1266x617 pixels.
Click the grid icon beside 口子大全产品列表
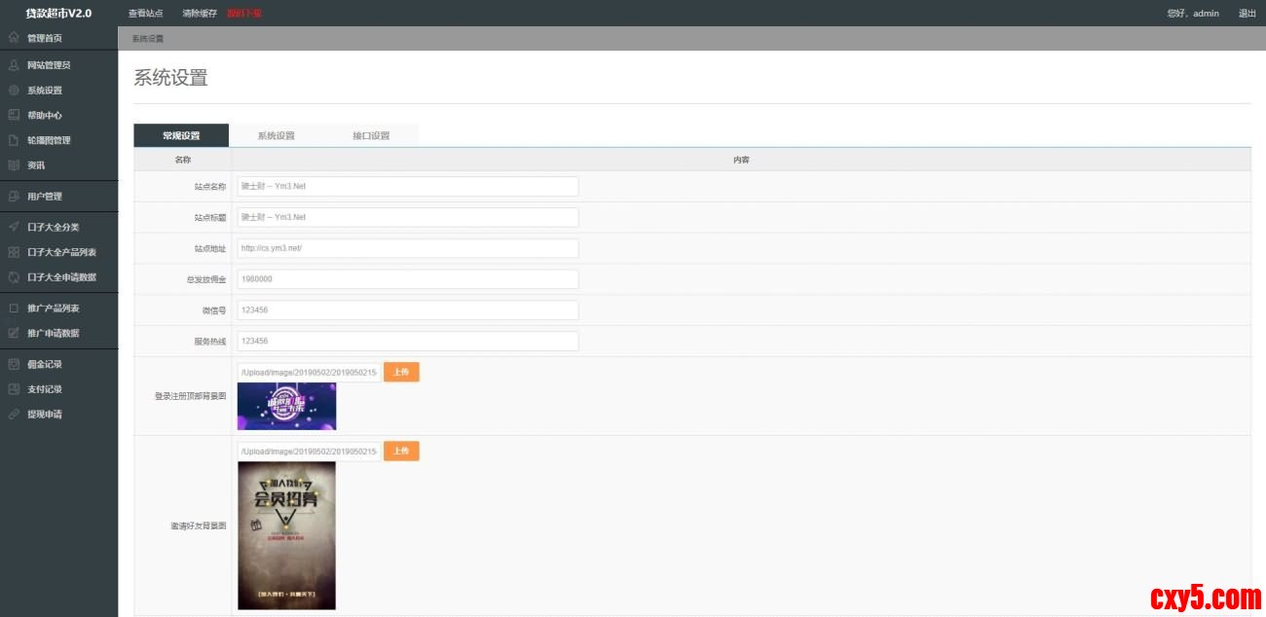14,252
